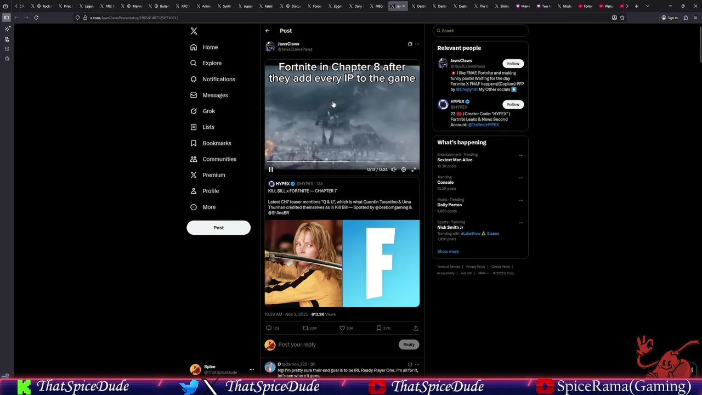The image size is (702, 395).
Task: Open Lists in sidebar
Action: pos(202,127)
